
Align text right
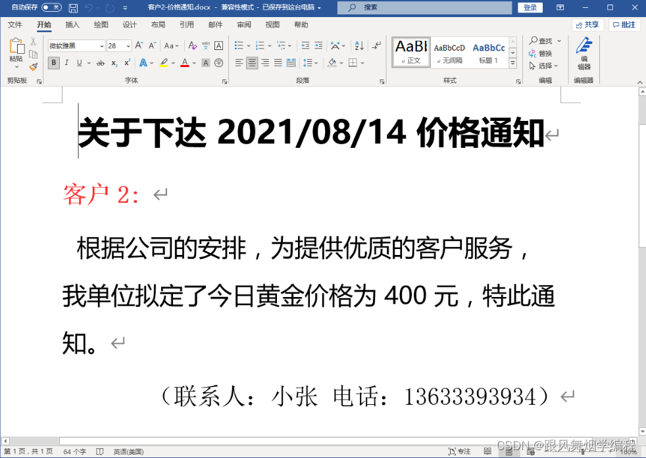[x=265, y=63]
